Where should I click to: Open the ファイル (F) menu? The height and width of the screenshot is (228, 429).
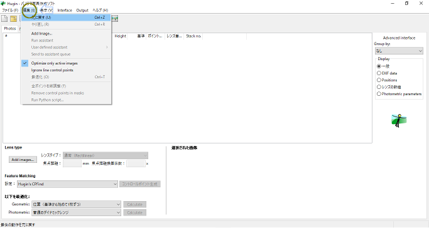point(10,10)
